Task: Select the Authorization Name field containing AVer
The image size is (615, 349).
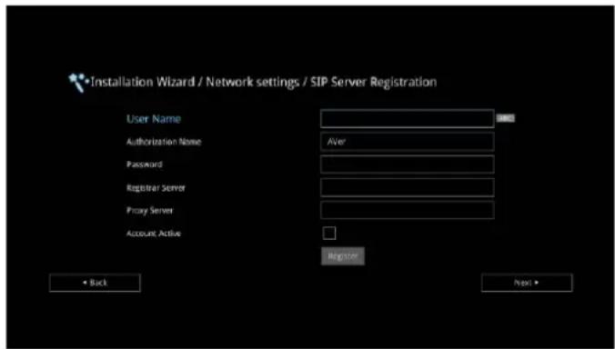Action: [408, 142]
